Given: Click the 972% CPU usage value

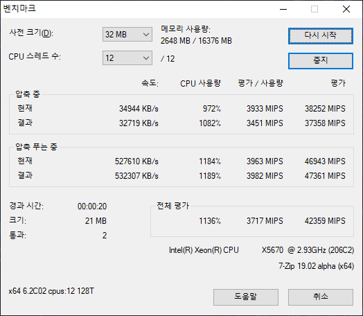Looking at the screenshot, I should [x=212, y=109].
